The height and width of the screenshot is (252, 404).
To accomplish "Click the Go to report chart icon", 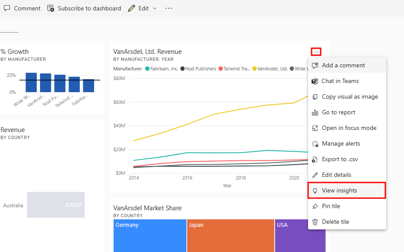I will [315, 113].
